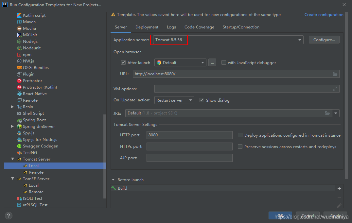The image size is (352, 223).
Task: Select the Kotlin script icon
Action: coord(19,15)
